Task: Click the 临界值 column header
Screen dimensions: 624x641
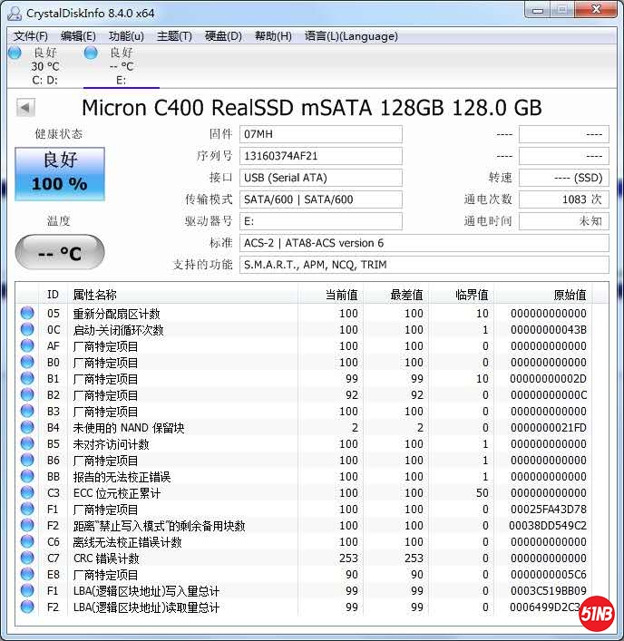Action: (462, 295)
